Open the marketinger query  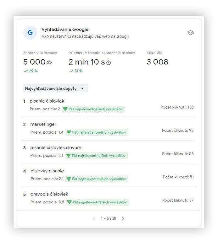43,124
